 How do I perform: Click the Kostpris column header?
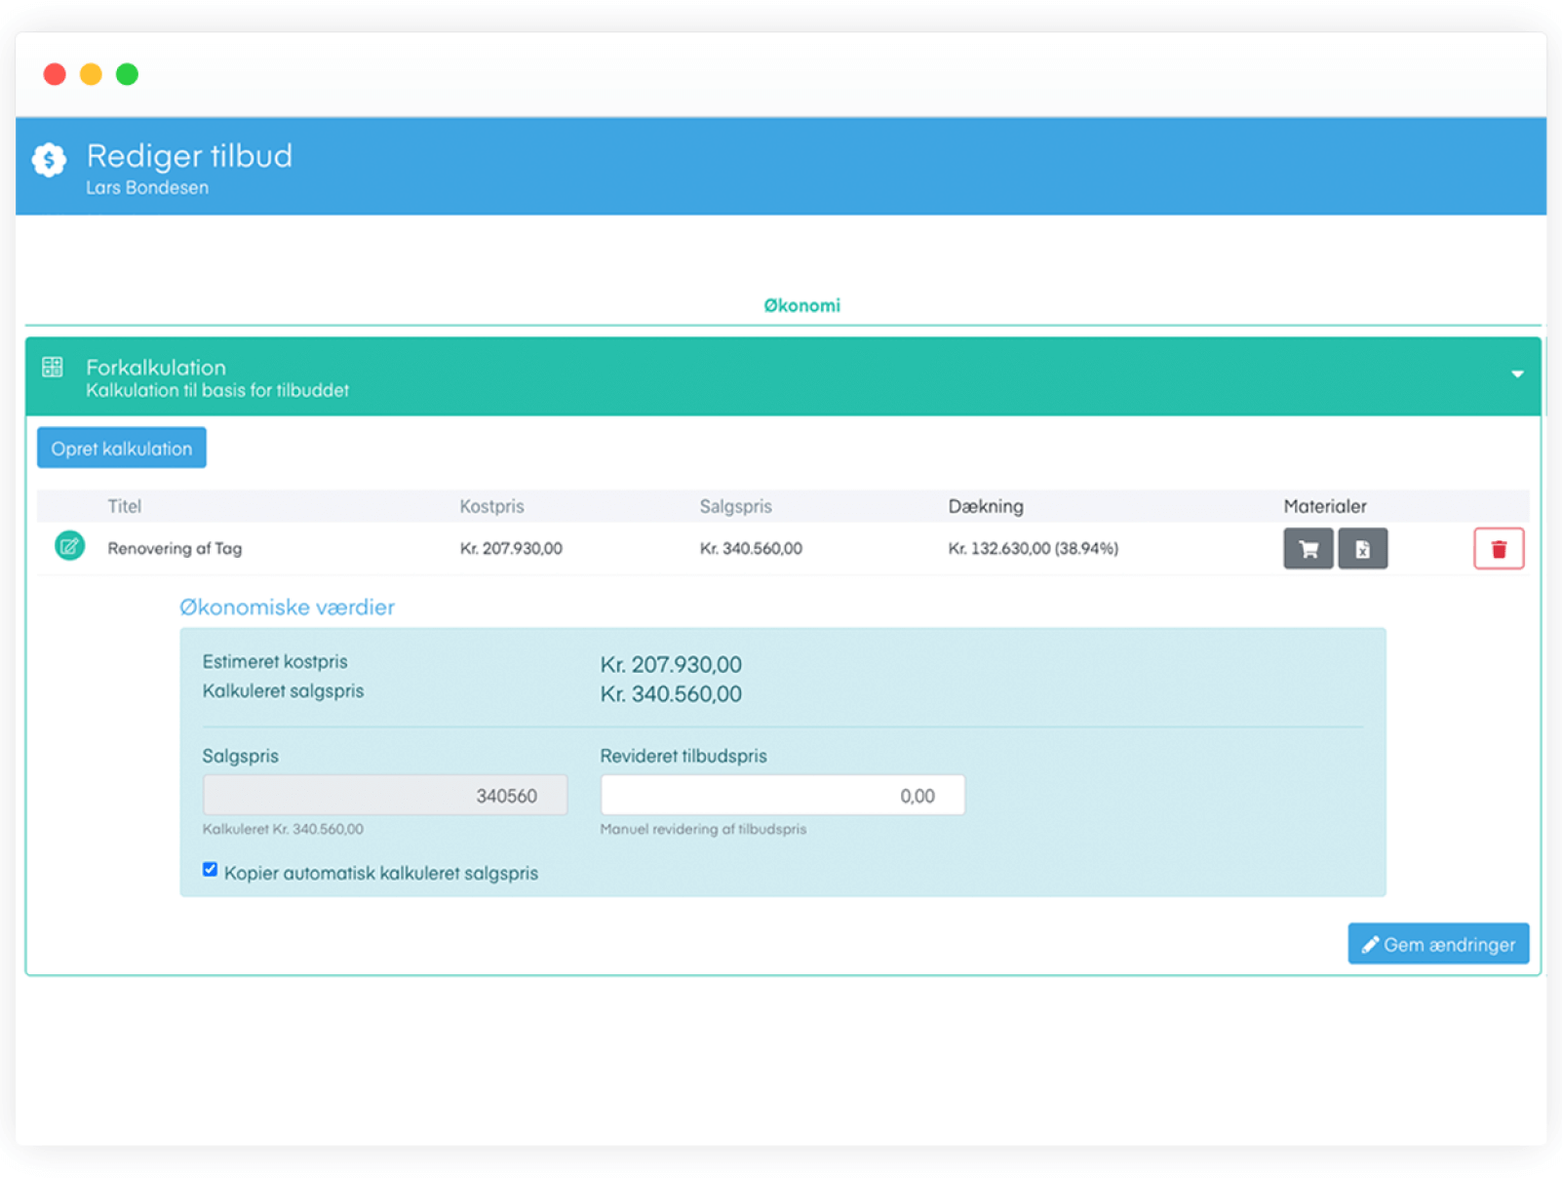click(491, 506)
